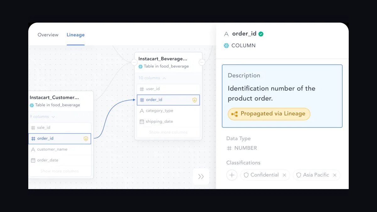Click shield icon in Asia Pacific chip
Viewport: 377px width, 212px height.
pos(299,175)
